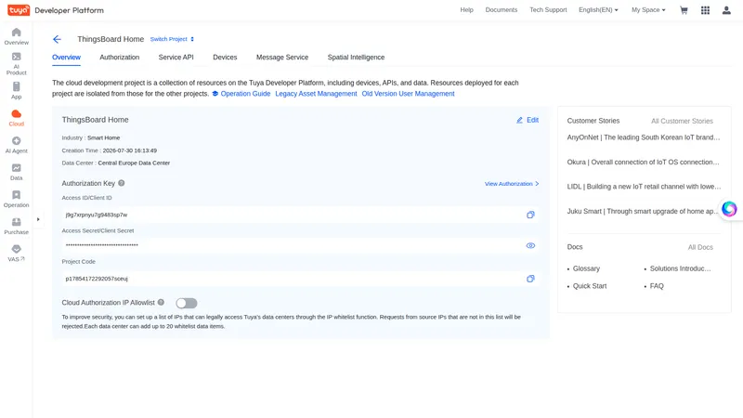The width and height of the screenshot is (743, 418).
Task: Go back using the arrow
Action: click(x=57, y=39)
